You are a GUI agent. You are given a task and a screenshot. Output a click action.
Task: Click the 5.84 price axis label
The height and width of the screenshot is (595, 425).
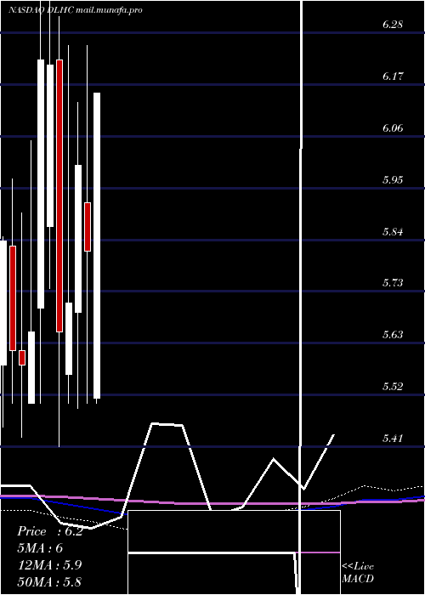pyautogui.click(x=393, y=231)
